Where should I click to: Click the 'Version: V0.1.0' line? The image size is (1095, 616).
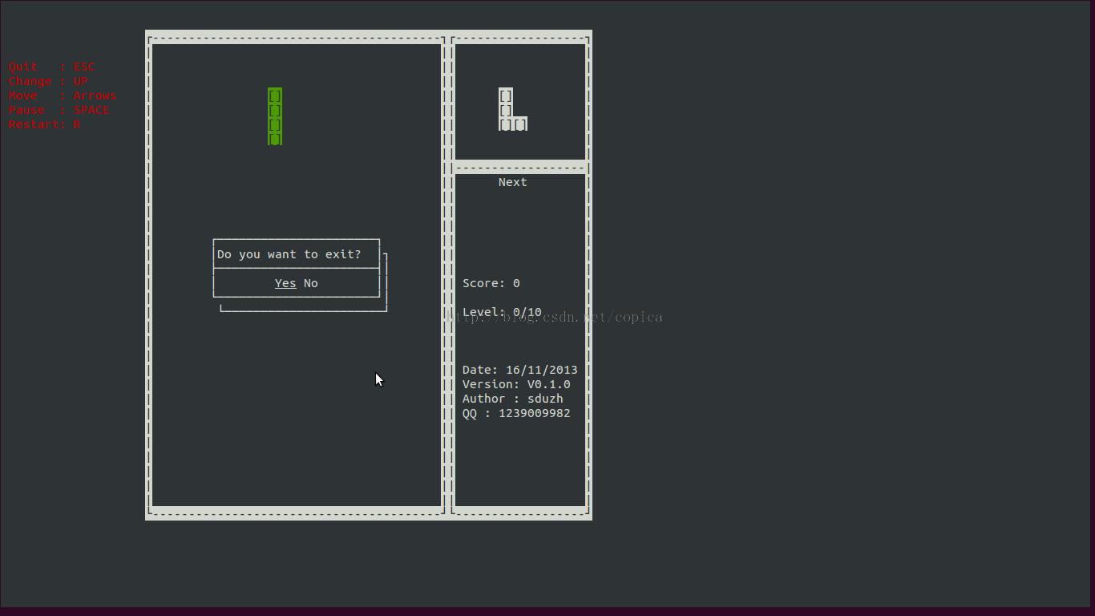point(516,384)
